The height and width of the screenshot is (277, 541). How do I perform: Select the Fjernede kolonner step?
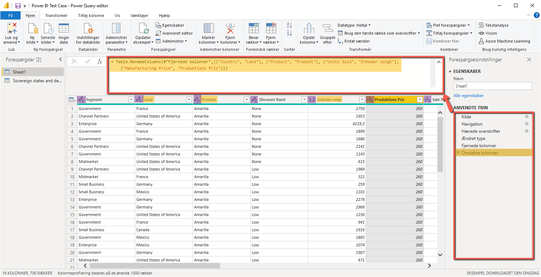493,146
